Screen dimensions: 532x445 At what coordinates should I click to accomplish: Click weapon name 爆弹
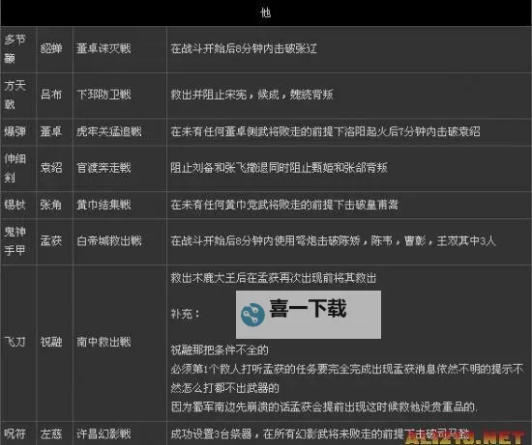[15, 131]
